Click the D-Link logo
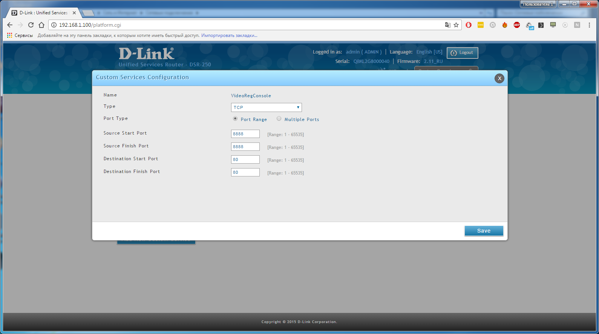599x334 pixels. [147, 54]
